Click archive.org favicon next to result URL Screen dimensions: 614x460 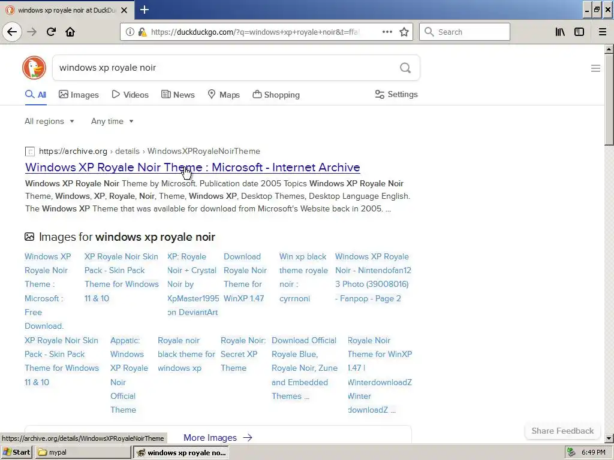pyautogui.click(x=30, y=152)
